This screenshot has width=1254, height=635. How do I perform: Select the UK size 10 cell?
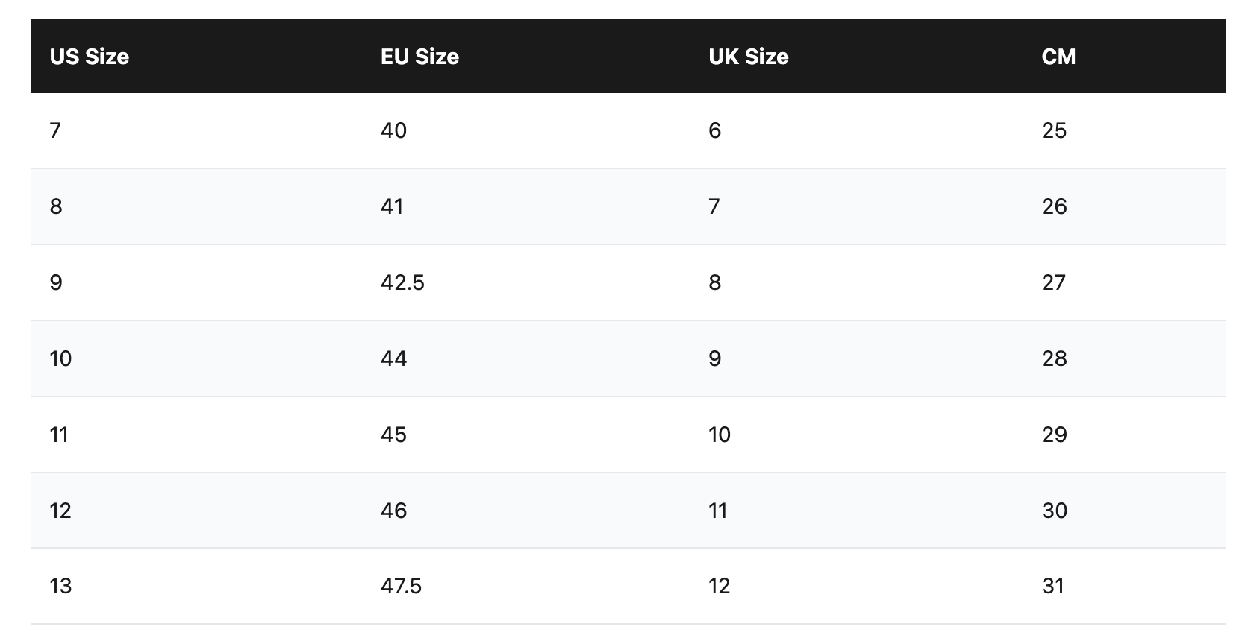[720, 435]
